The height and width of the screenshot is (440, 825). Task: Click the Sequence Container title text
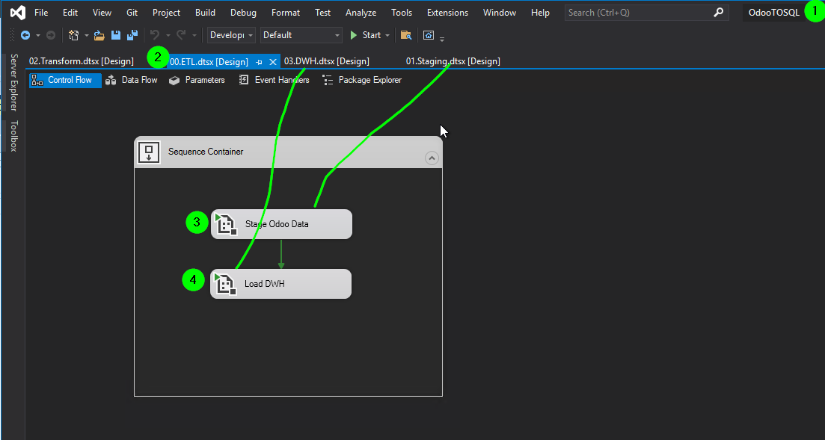(206, 152)
